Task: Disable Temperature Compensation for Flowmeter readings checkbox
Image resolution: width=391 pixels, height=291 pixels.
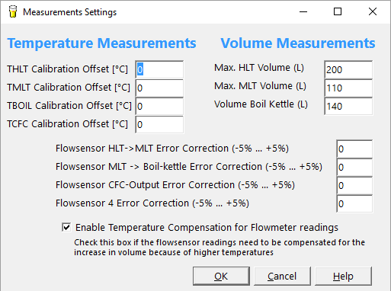Action: pos(66,227)
